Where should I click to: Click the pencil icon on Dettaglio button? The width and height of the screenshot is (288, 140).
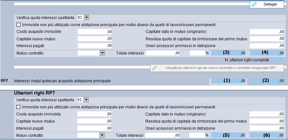click(254, 5)
